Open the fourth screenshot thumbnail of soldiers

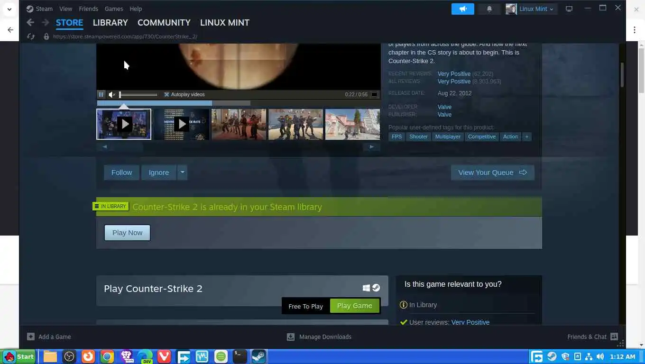[x=295, y=124]
